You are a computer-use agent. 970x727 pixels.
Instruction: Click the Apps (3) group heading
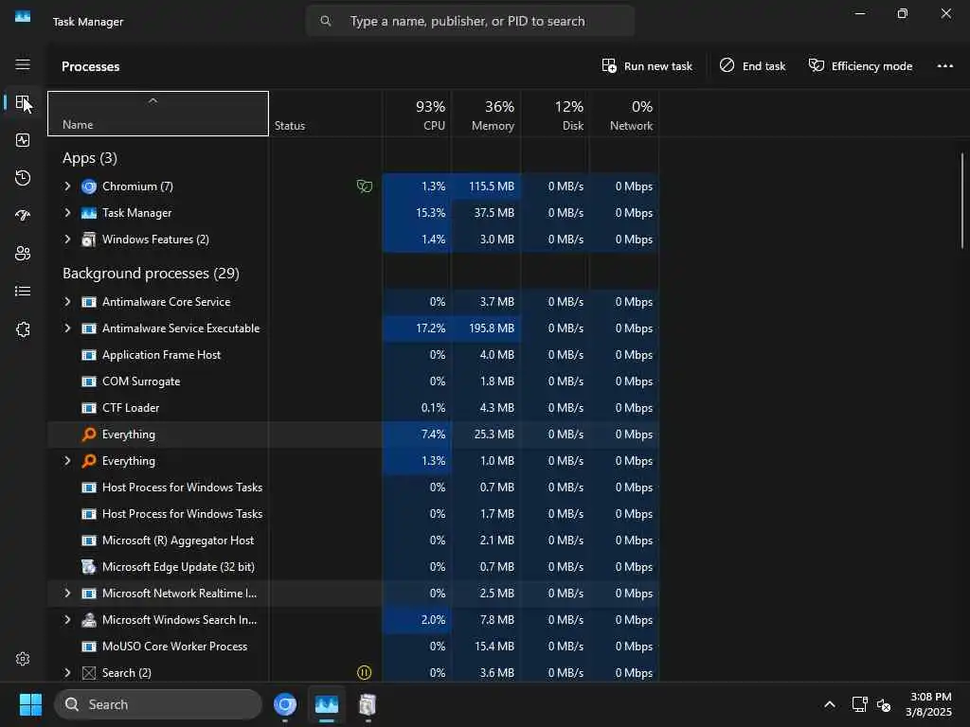coord(90,158)
